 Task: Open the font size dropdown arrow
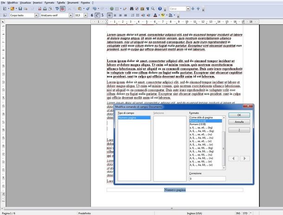coord(86,15)
